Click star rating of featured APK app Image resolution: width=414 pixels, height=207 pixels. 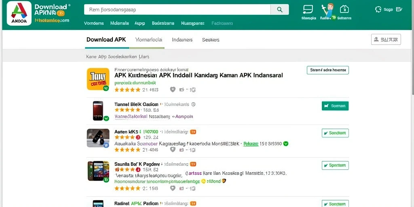click(x=127, y=90)
